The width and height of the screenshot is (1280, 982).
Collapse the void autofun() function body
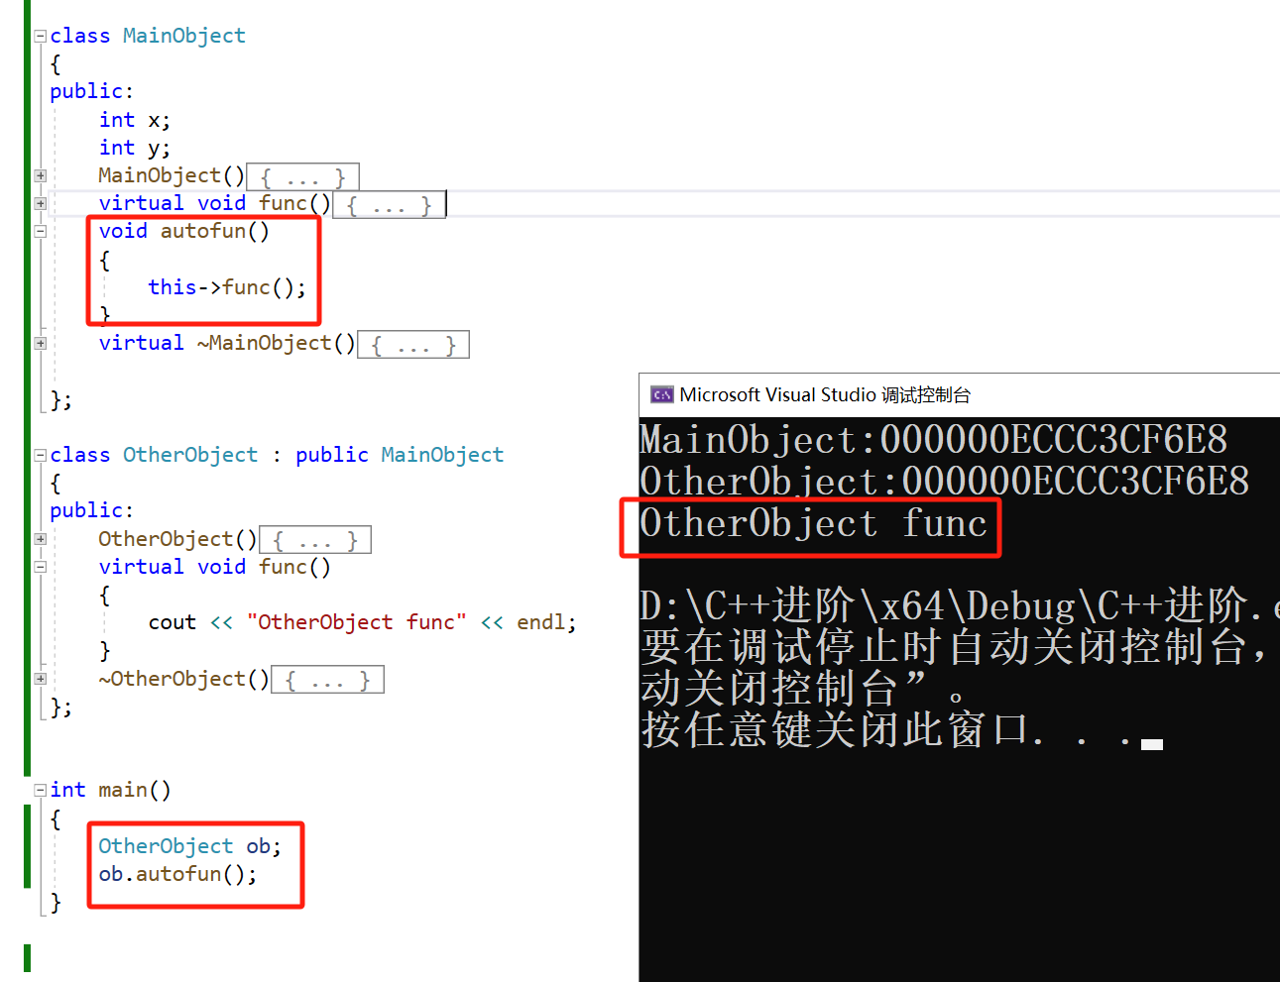tap(41, 231)
